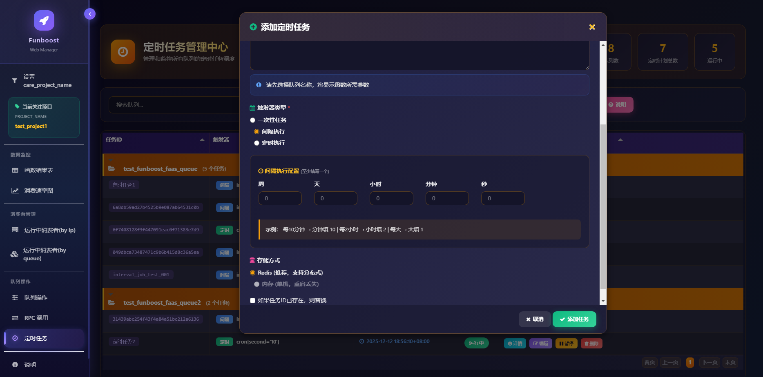Viewport: 763px width, 377px height.
Task: Click the 运行中 status badge
Action: coord(476,343)
